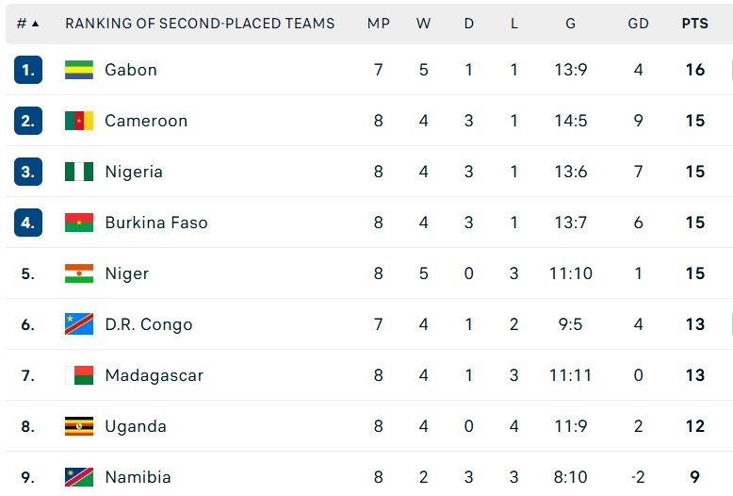The width and height of the screenshot is (733, 496).
Task: Open the Cameroon team link
Action: 146,121
